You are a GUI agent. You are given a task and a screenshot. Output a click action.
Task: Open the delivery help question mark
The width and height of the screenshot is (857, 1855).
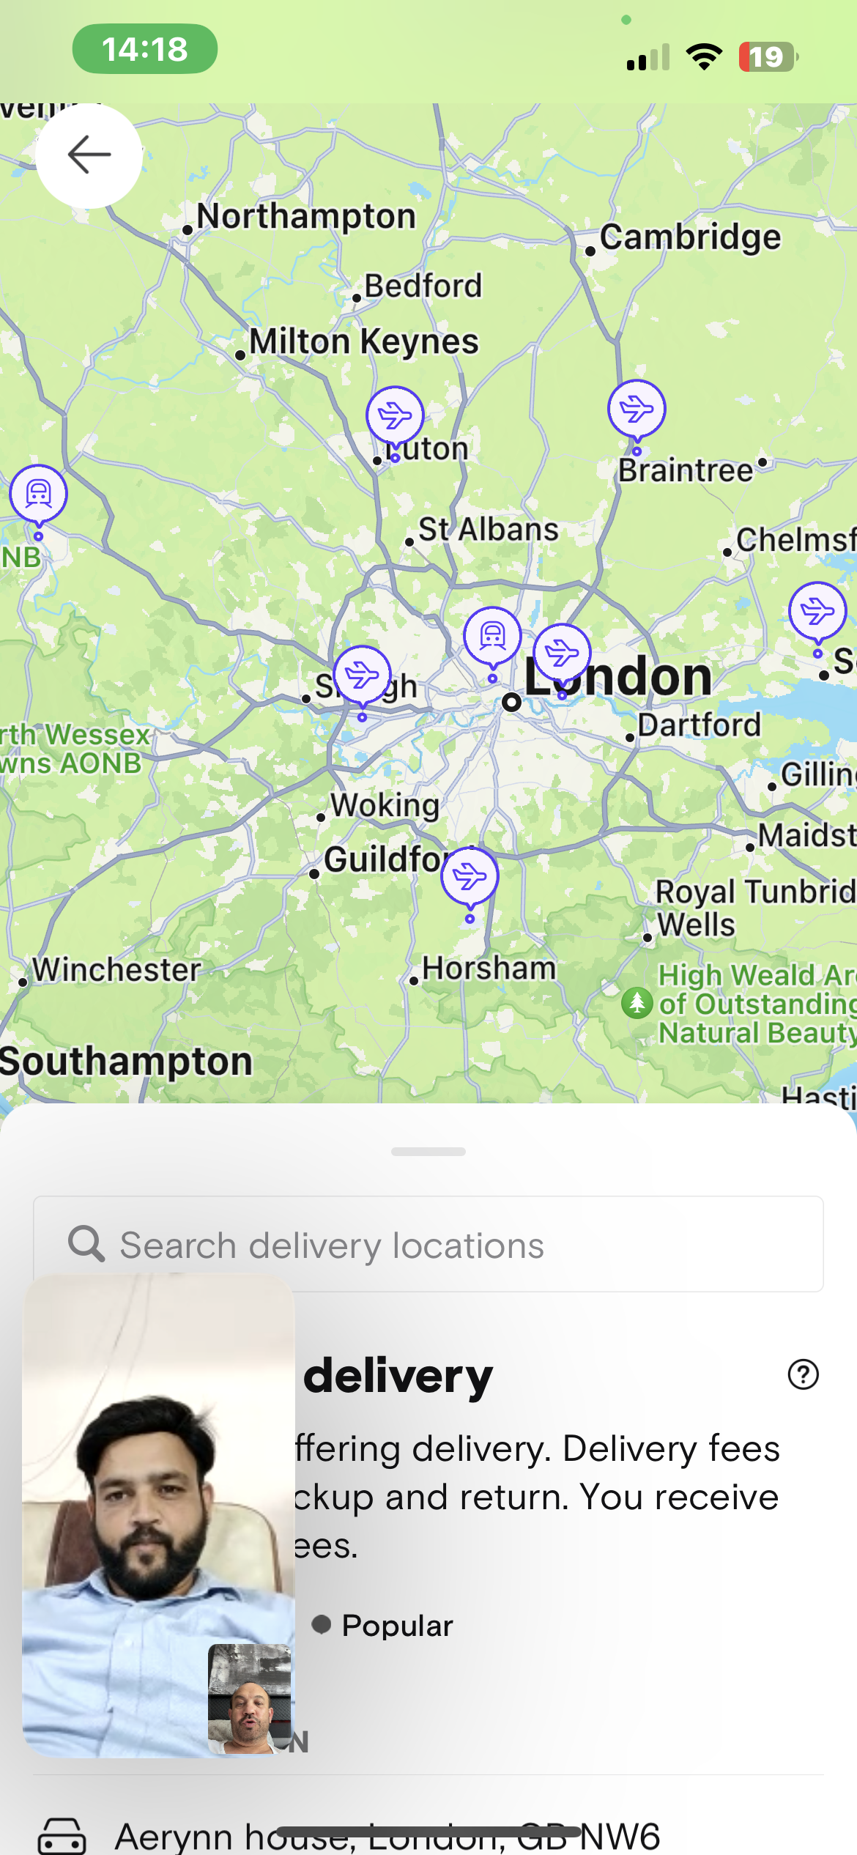pyautogui.click(x=803, y=1374)
